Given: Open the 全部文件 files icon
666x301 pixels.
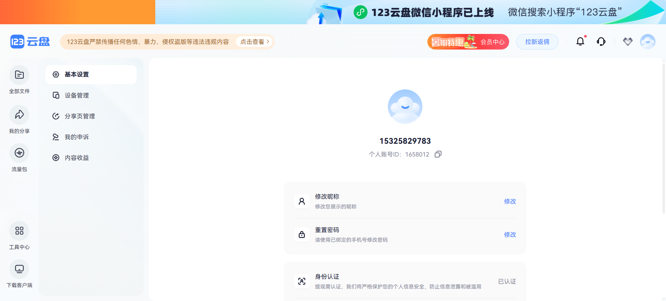Looking at the screenshot, I should (19, 75).
